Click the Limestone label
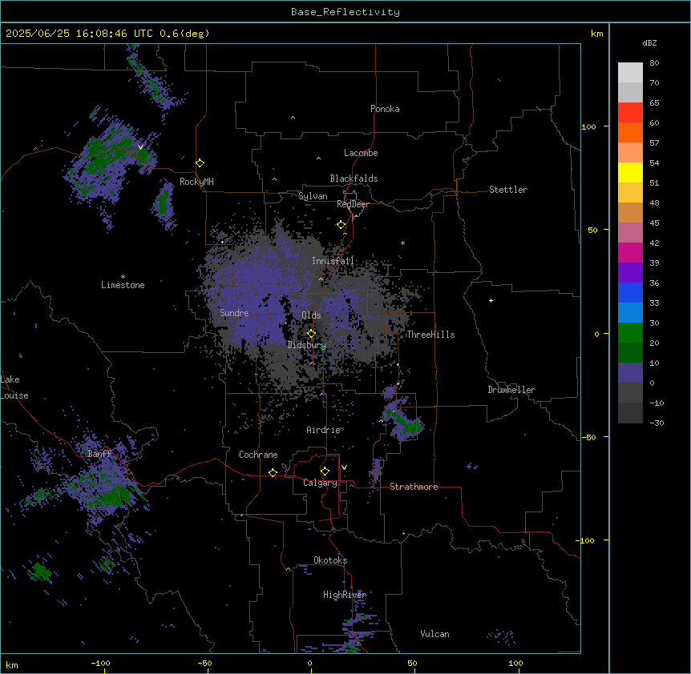Image resolution: width=691 pixels, height=674 pixels. [x=123, y=285]
